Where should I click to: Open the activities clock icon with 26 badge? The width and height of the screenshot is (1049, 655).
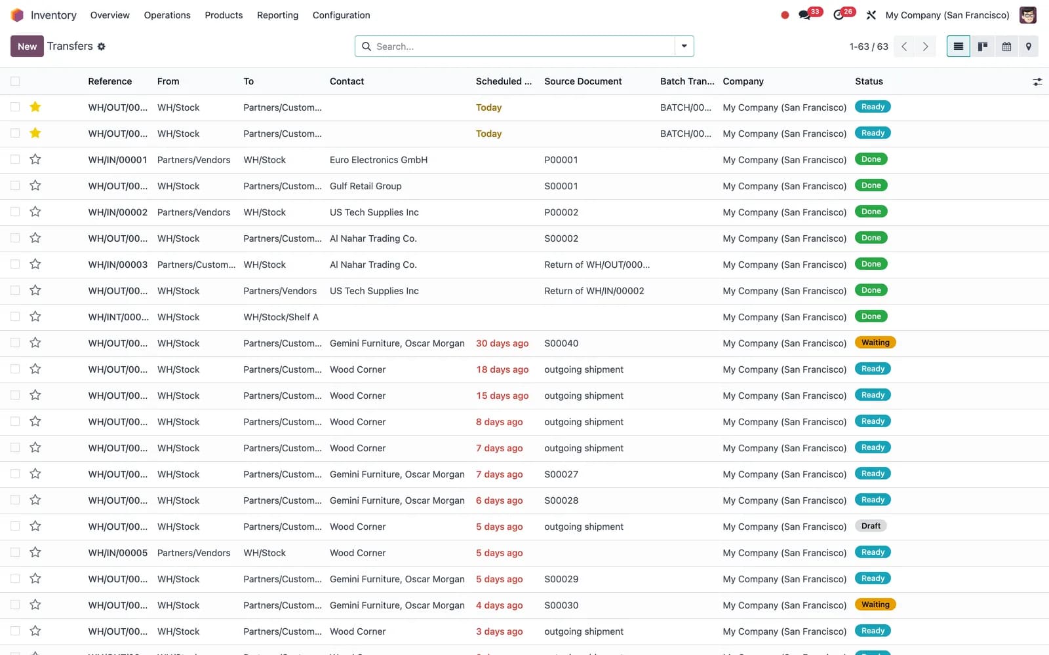[x=838, y=15]
